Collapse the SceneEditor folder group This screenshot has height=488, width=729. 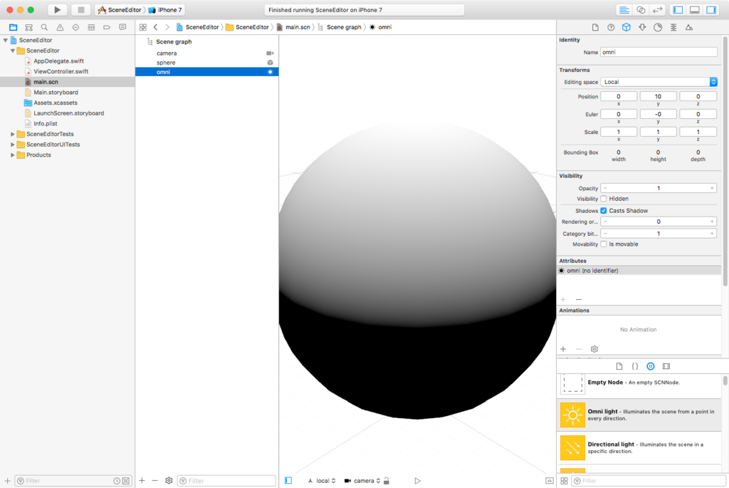[x=13, y=51]
